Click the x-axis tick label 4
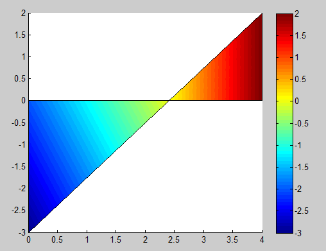This screenshot has width=326, height=251. [262, 240]
